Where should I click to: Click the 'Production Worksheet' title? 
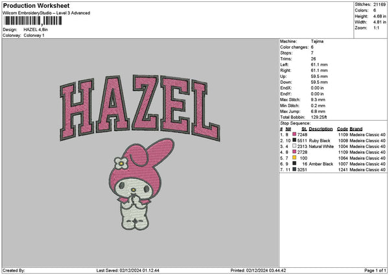coord(36,5)
